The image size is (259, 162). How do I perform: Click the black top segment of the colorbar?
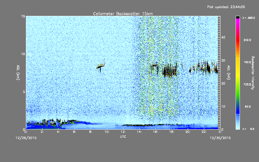tap(238, 17)
